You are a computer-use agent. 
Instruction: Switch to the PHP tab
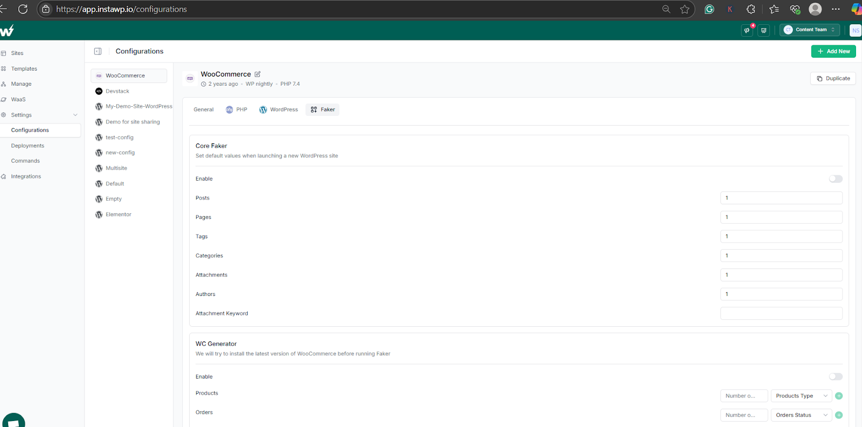(237, 109)
